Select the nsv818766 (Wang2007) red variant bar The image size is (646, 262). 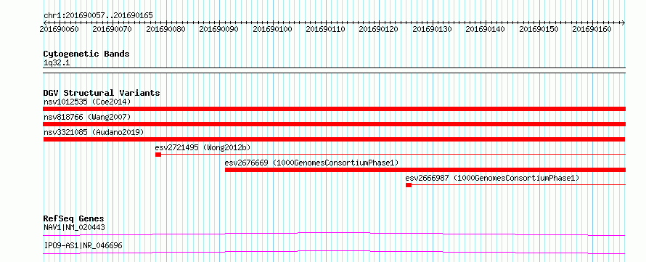click(x=335, y=124)
